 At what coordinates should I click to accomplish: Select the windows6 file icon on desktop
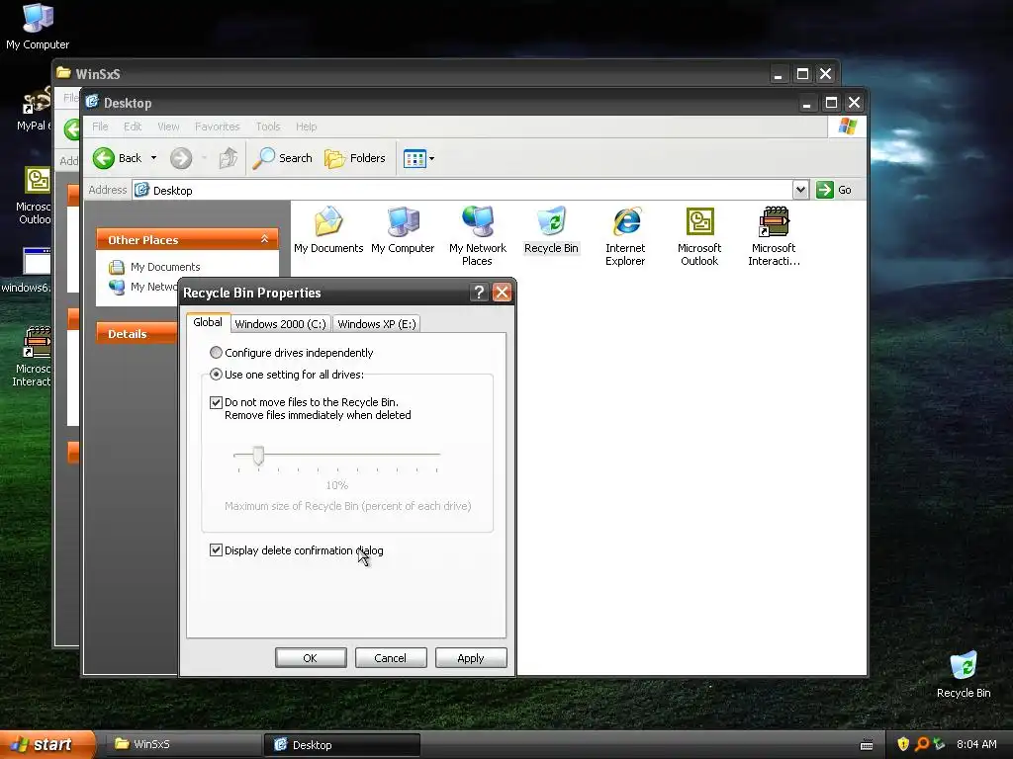[x=27, y=270]
